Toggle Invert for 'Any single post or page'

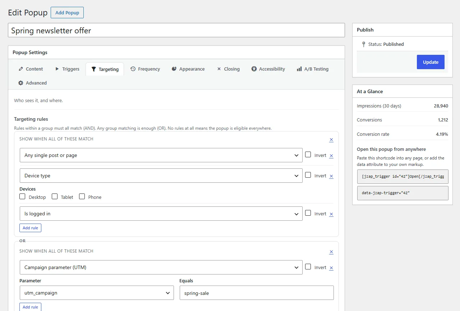308,154
